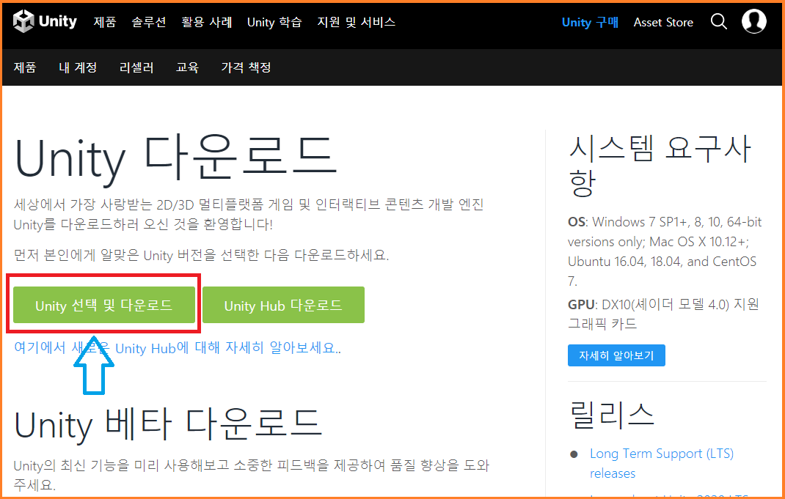Open the 지원 및 서비스 menu
This screenshot has width=785, height=499.
tap(357, 22)
